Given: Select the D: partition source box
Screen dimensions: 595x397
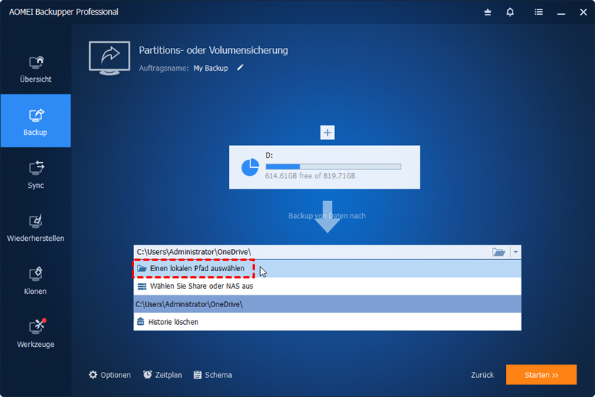Looking at the screenshot, I should tap(325, 167).
